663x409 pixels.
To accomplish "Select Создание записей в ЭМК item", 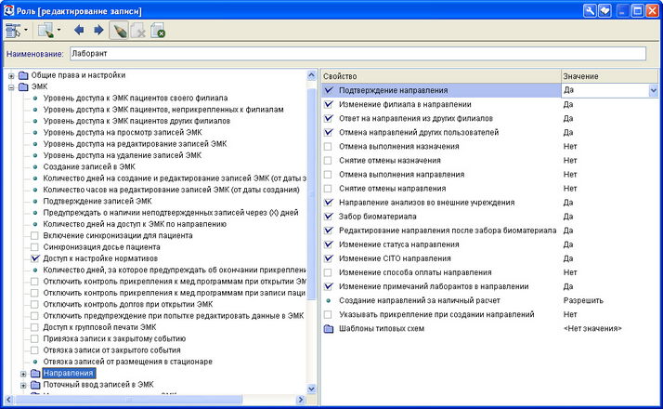I will coord(89,166).
